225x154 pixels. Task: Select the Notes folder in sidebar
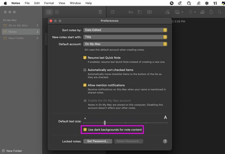point(21,32)
